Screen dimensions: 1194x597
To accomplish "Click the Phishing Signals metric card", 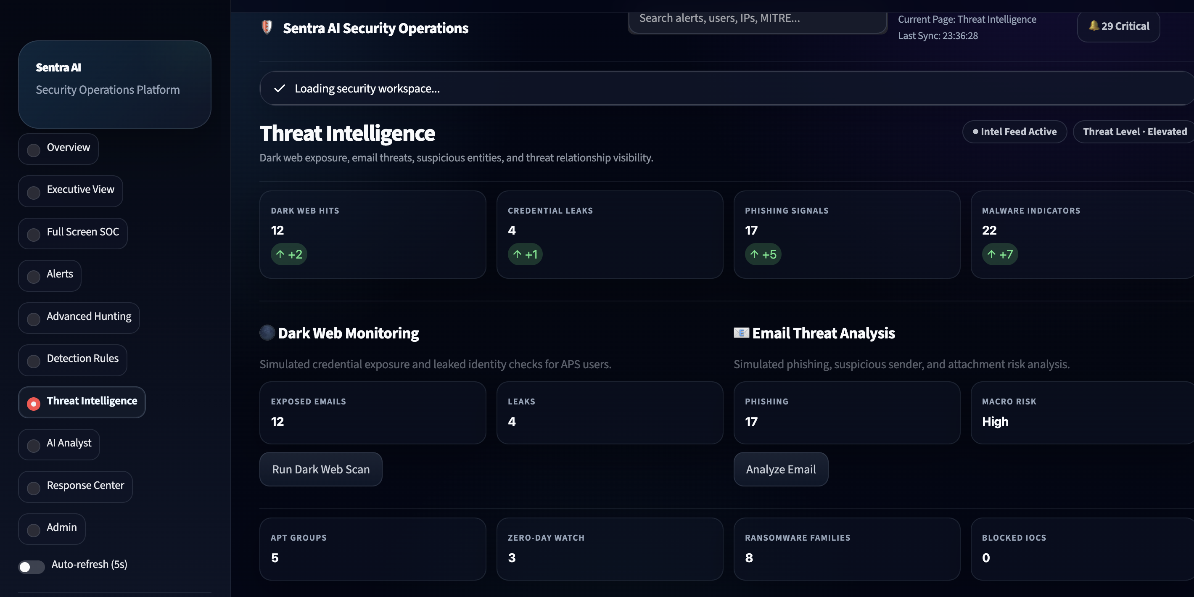I will (x=847, y=235).
